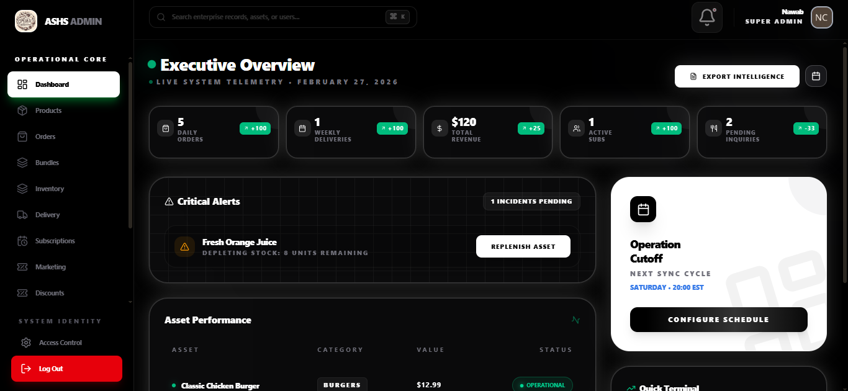848x391 pixels.
Task: Open Products in the sidebar
Action: pos(48,110)
